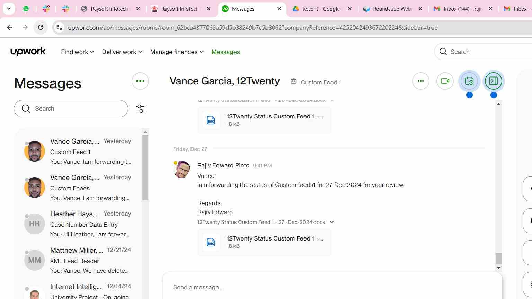This screenshot has width=532, height=299.
Task: Open the Messages list three-dot menu
Action: pyautogui.click(x=140, y=81)
